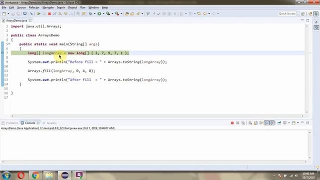Toggle Scroll Lock in Console toolbar
The height and width of the screenshot is (180, 320).
pyautogui.click(x=255, y=123)
